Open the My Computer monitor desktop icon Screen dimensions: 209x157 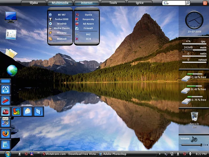click(x=11, y=17)
